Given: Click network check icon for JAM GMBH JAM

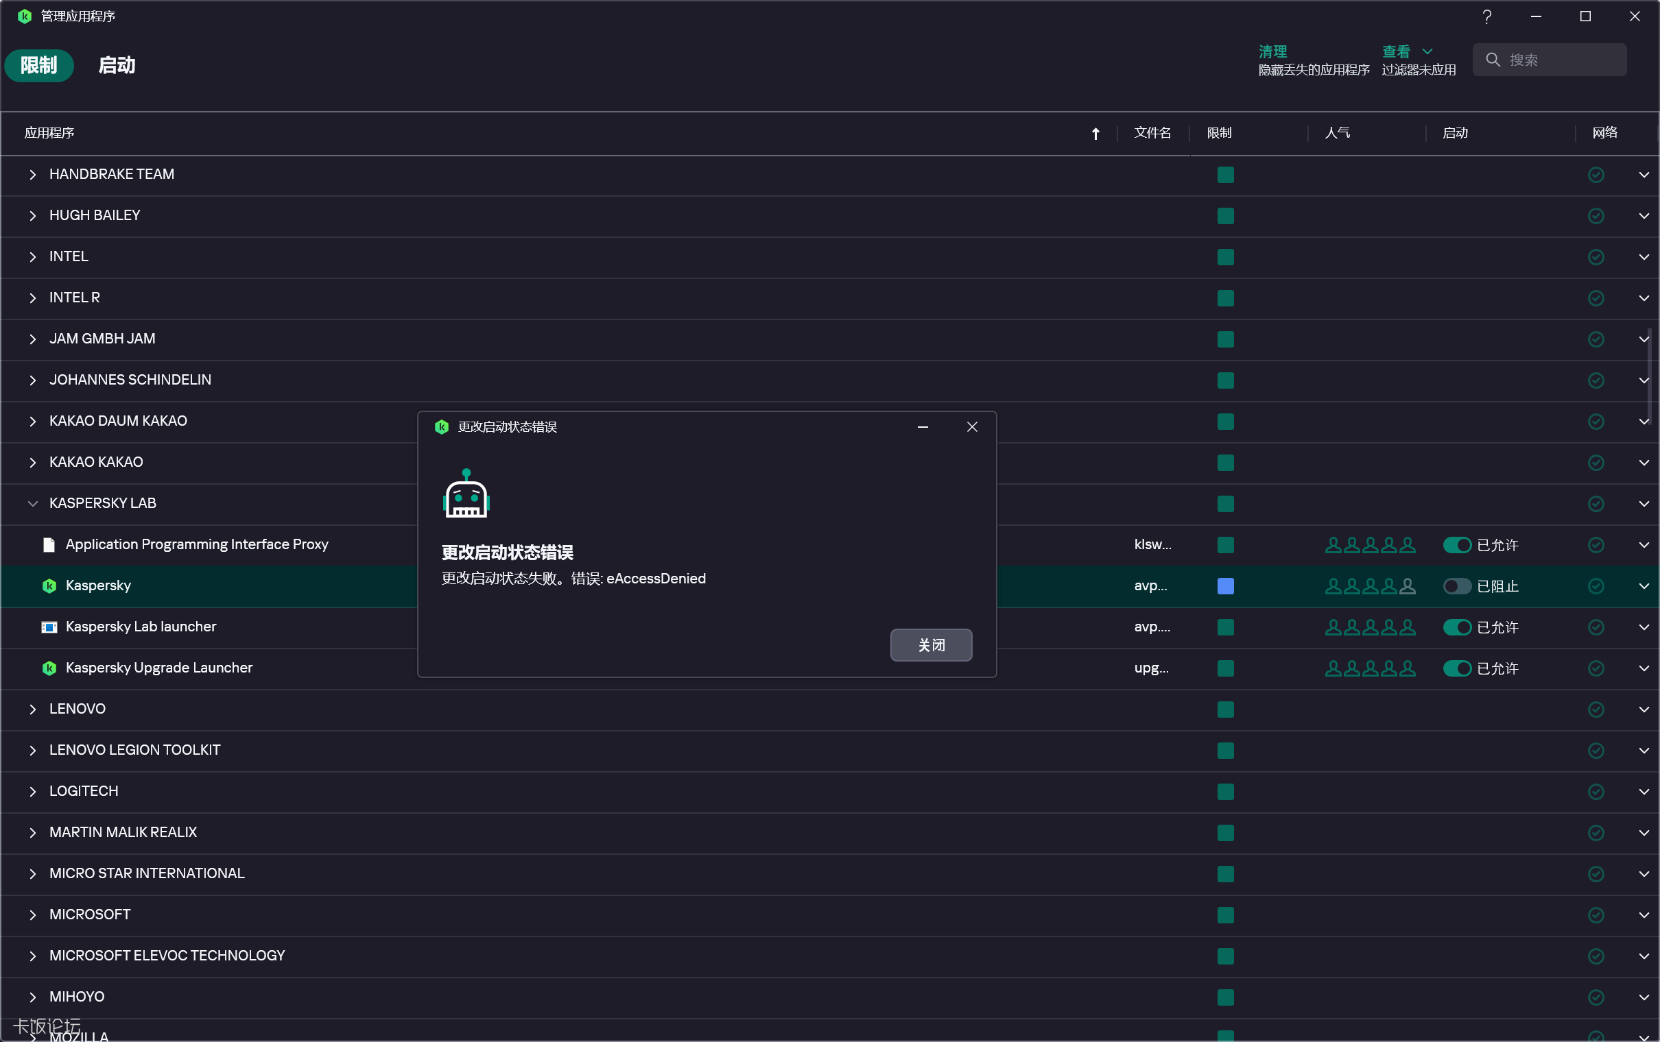Looking at the screenshot, I should pos(1596,339).
